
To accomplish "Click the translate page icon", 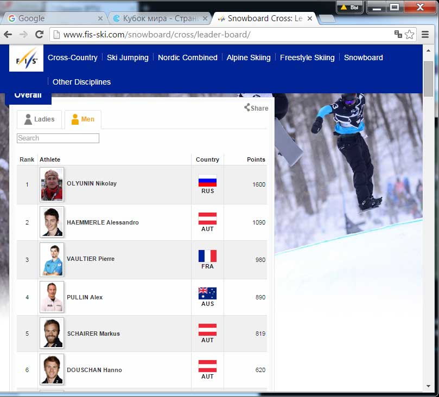I will [x=398, y=34].
